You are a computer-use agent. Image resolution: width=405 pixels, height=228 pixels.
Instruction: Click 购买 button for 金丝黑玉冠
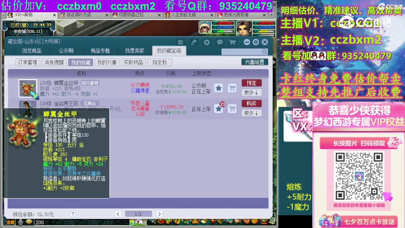[x=252, y=104]
